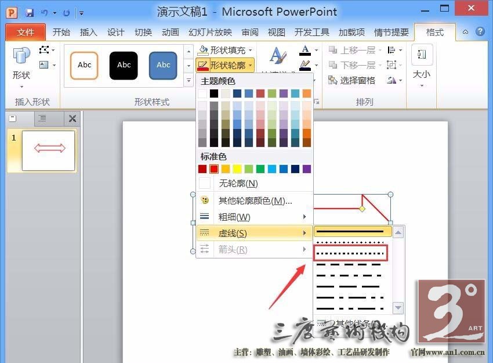
Task: Click the Group objects icon
Action: pyautogui.click(x=391, y=65)
